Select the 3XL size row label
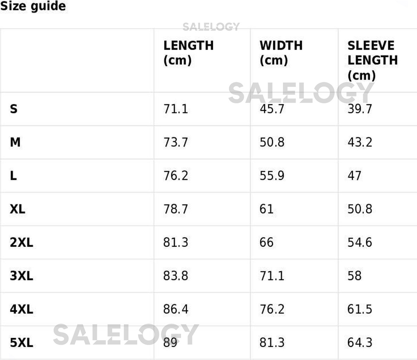Viewport: 417px width, 360px height. [x=22, y=276]
